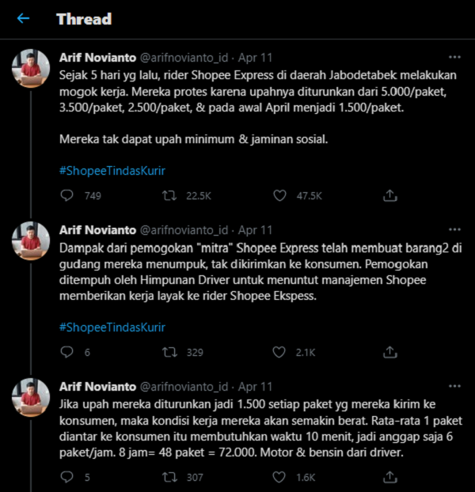
Task: Open more options on the second tweet
Action: [x=454, y=229]
